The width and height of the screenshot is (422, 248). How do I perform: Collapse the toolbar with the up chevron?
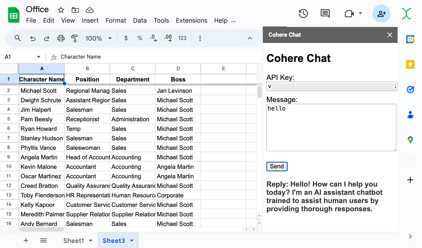coord(250,38)
